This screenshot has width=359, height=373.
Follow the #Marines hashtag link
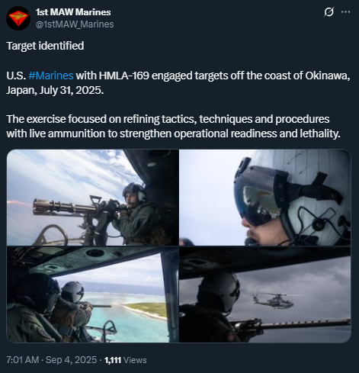pyautogui.click(x=51, y=76)
